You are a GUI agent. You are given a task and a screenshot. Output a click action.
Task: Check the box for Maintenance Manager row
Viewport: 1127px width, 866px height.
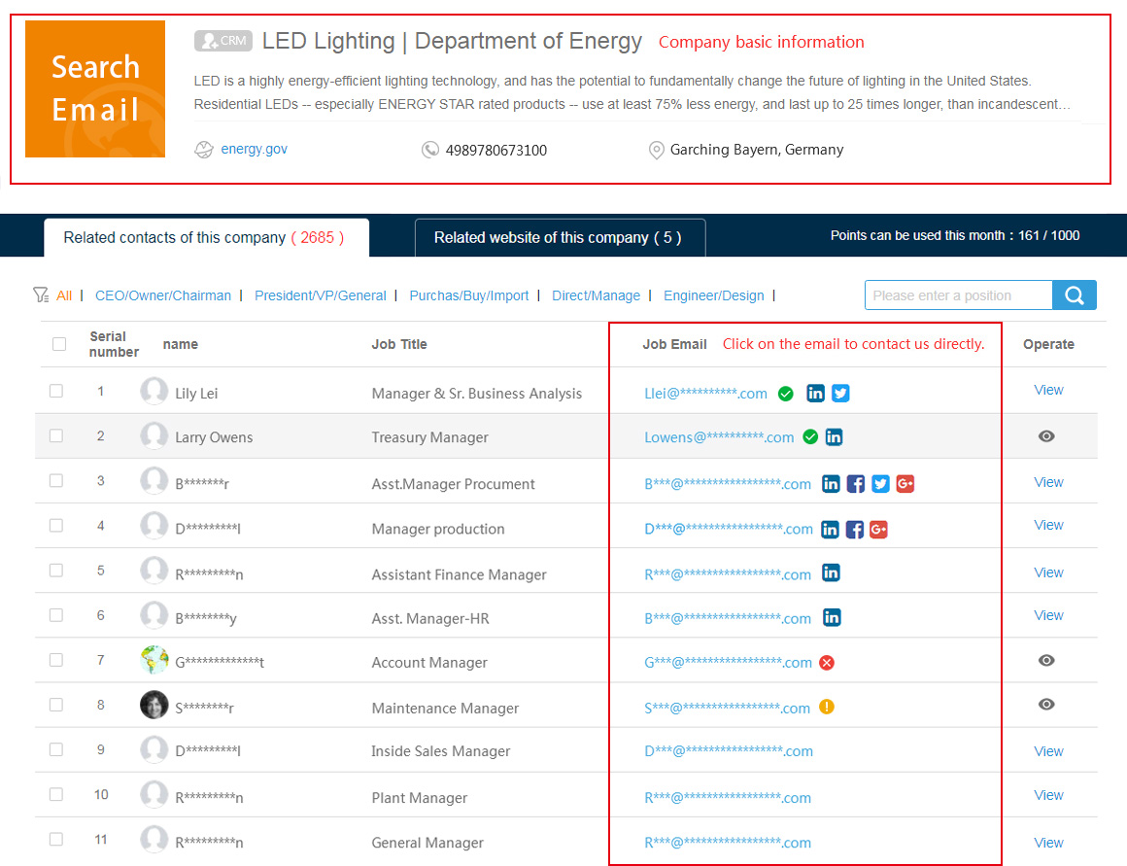click(56, 705)
